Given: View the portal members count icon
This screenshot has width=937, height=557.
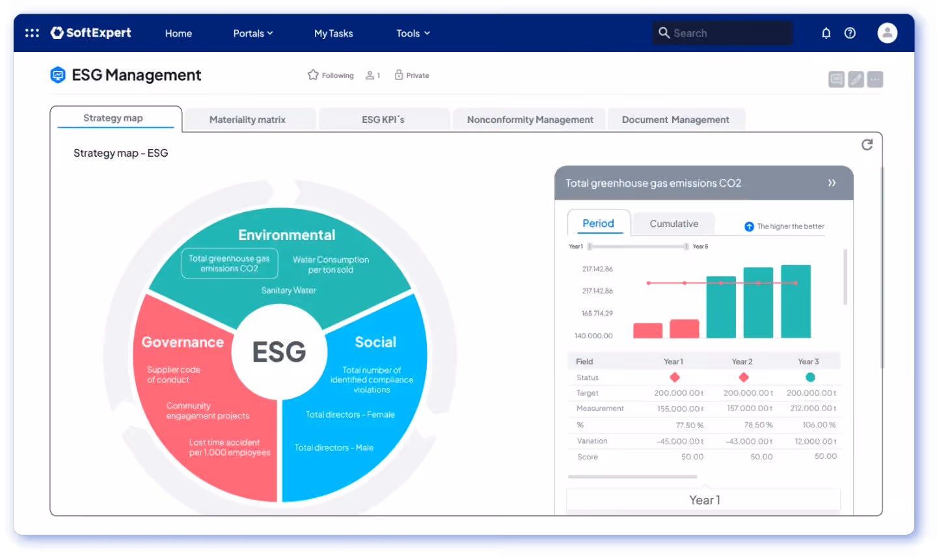Looking at the screenshot, I should 370,75.
